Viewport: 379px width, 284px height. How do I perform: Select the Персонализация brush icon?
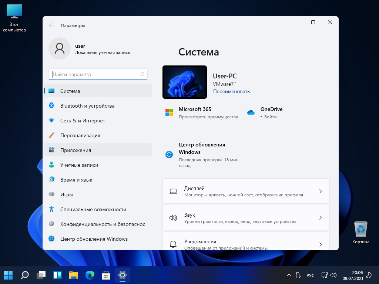point(52,135)
